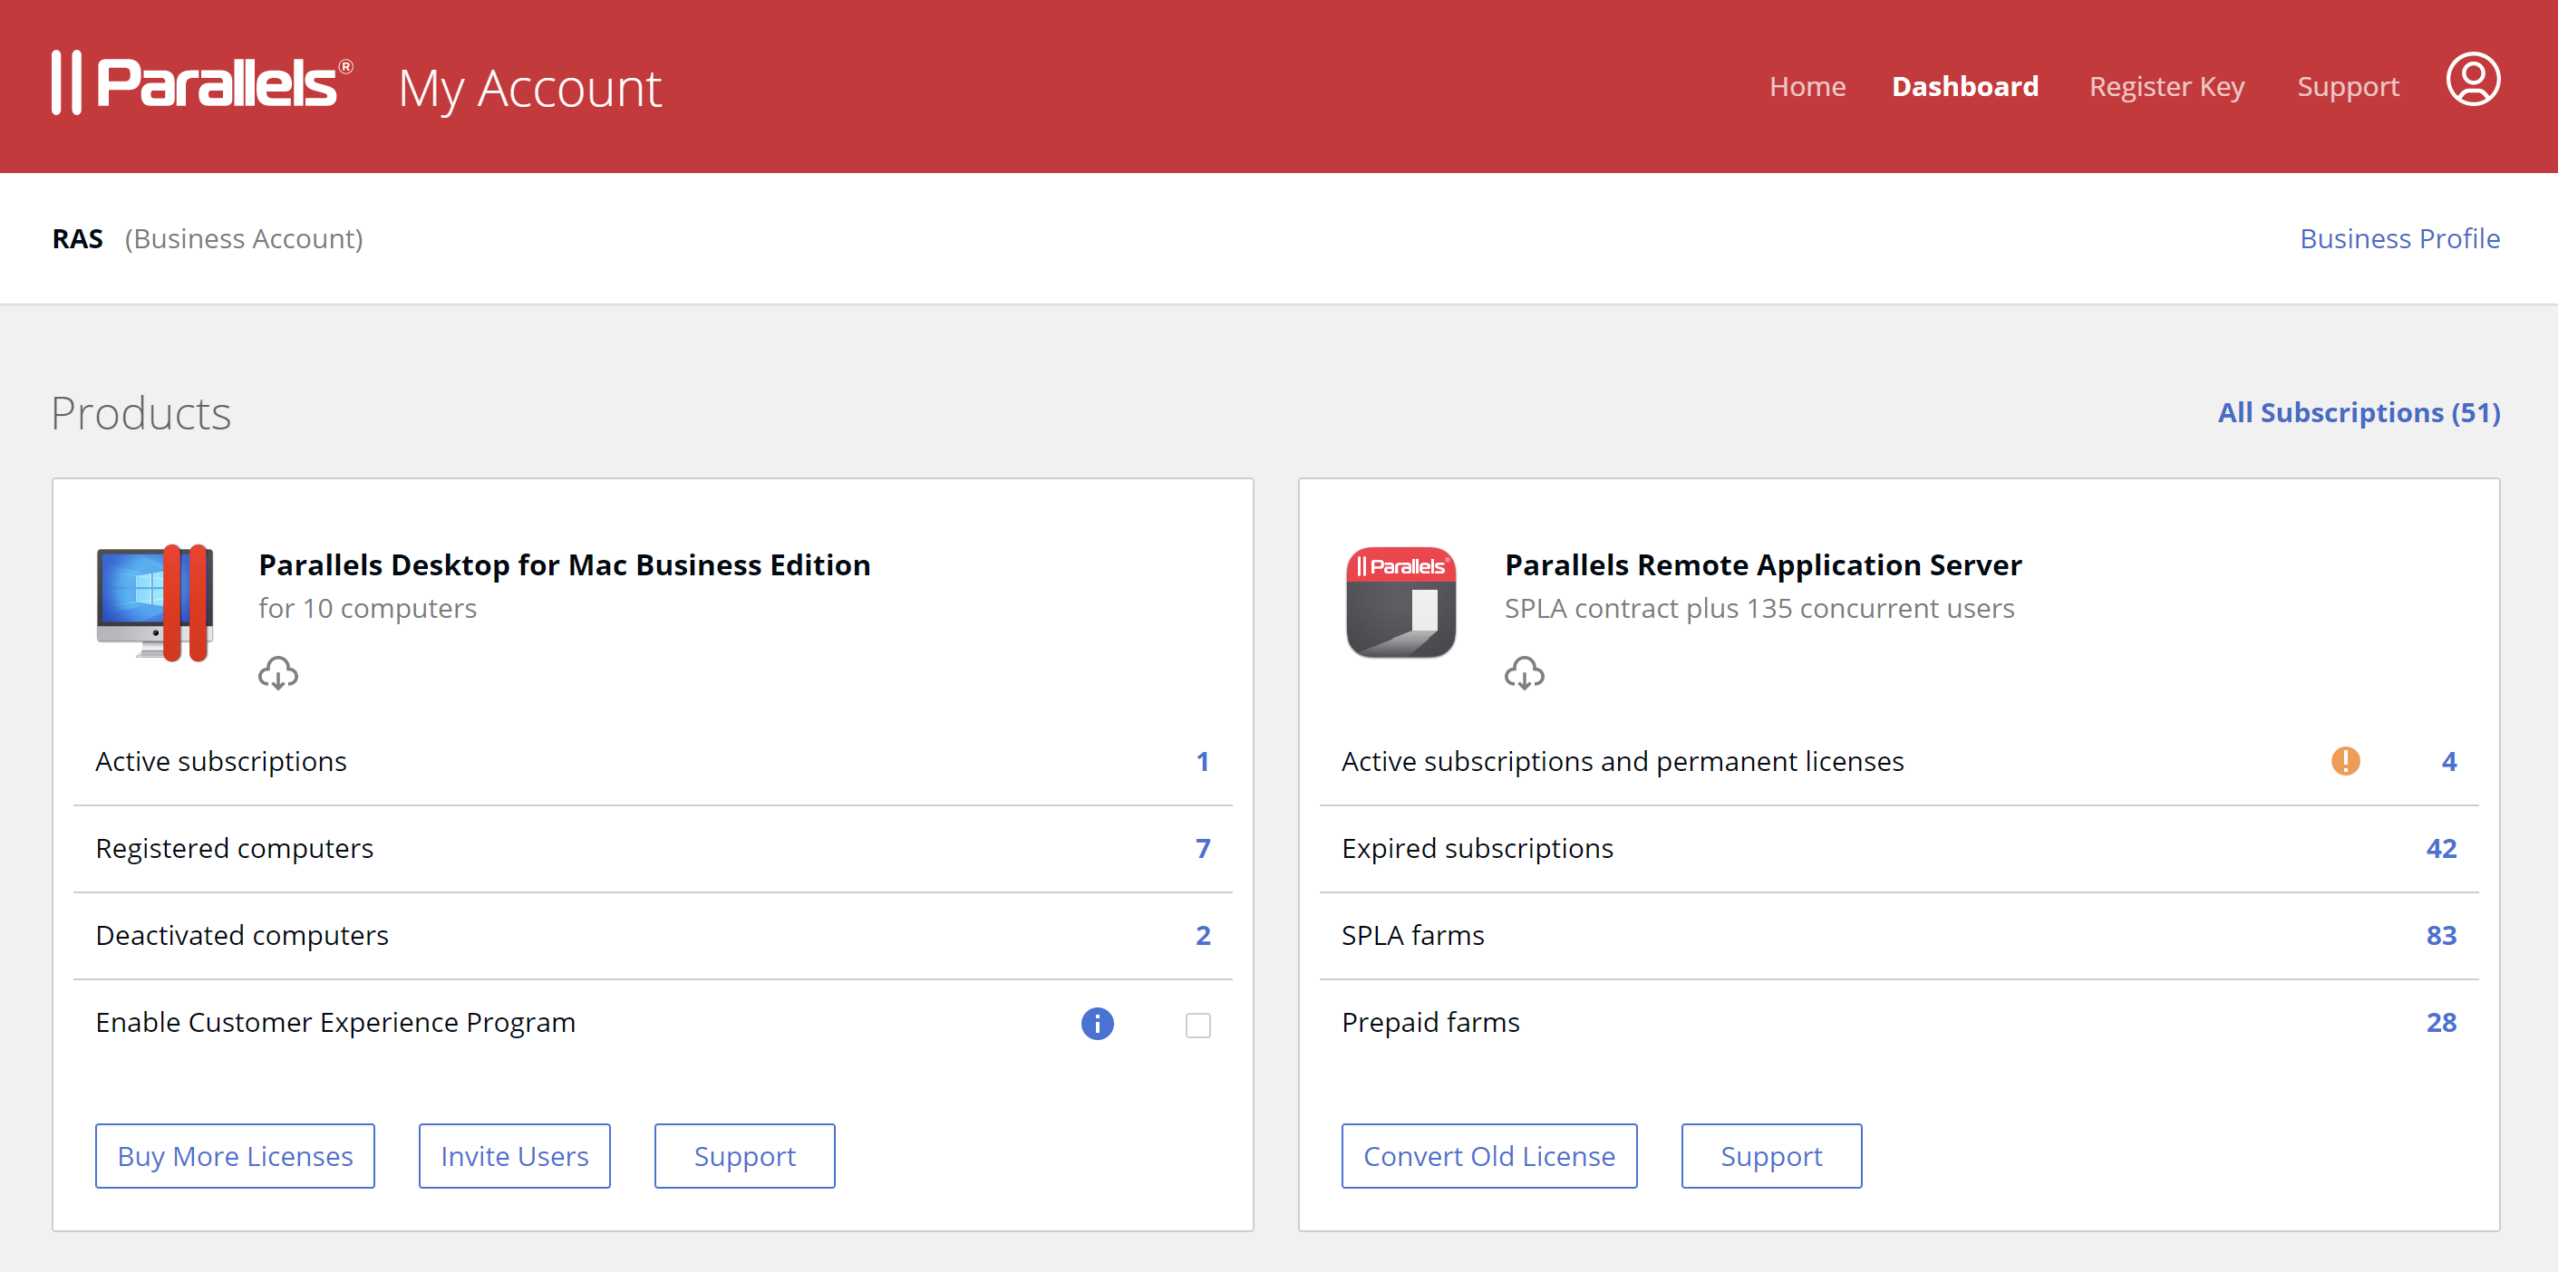Open the Active subscriptions count 1

tap(1203, 761)
